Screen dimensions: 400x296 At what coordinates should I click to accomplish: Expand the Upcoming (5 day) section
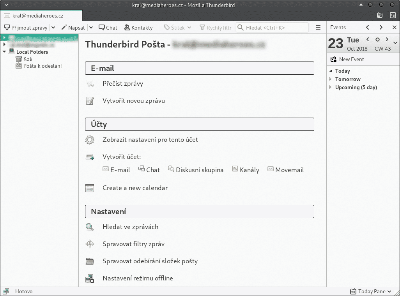click(x=331, y=88)
